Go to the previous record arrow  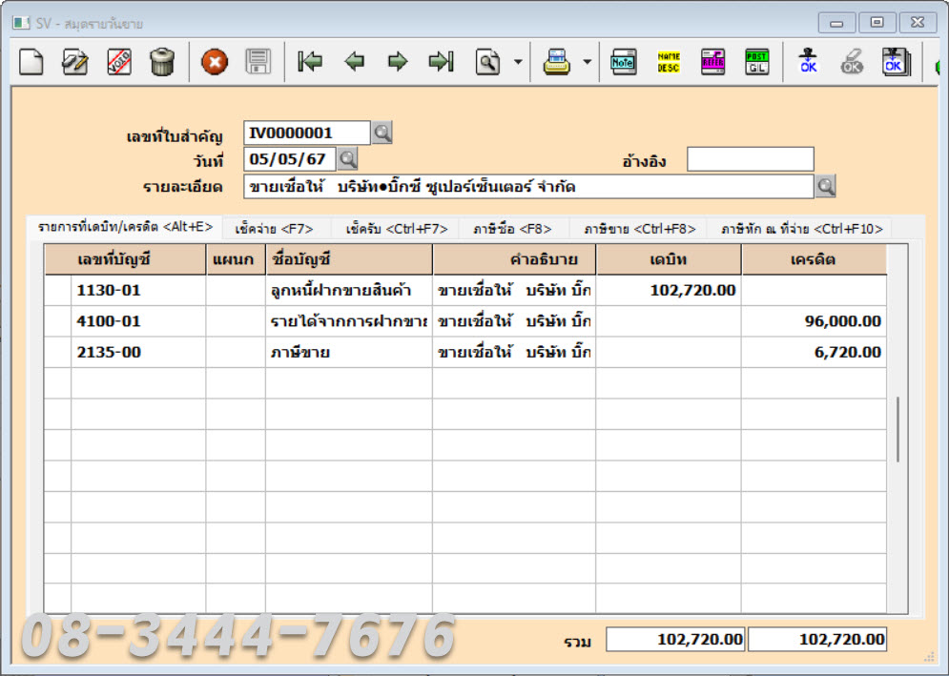click(354, 62)
